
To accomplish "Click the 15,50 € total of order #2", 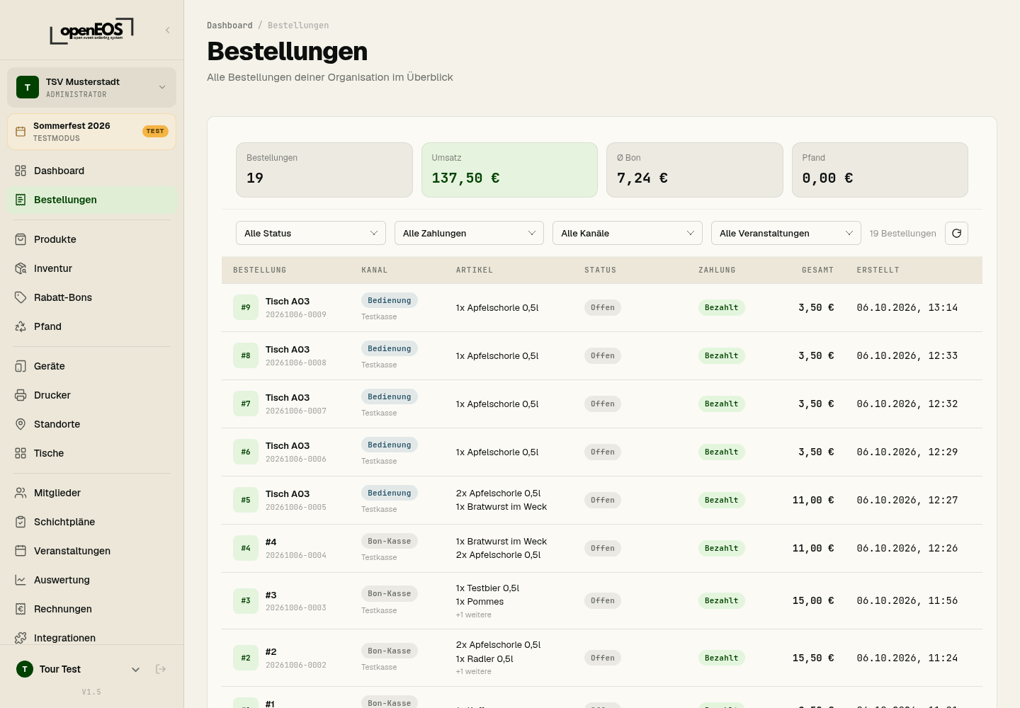I will pos(813,658).
